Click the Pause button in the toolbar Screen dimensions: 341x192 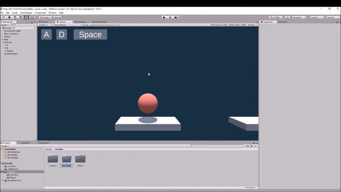170,17
